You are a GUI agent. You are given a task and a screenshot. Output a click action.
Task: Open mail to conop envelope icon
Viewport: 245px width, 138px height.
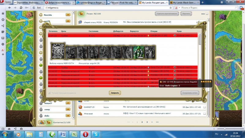pos(68,109)
